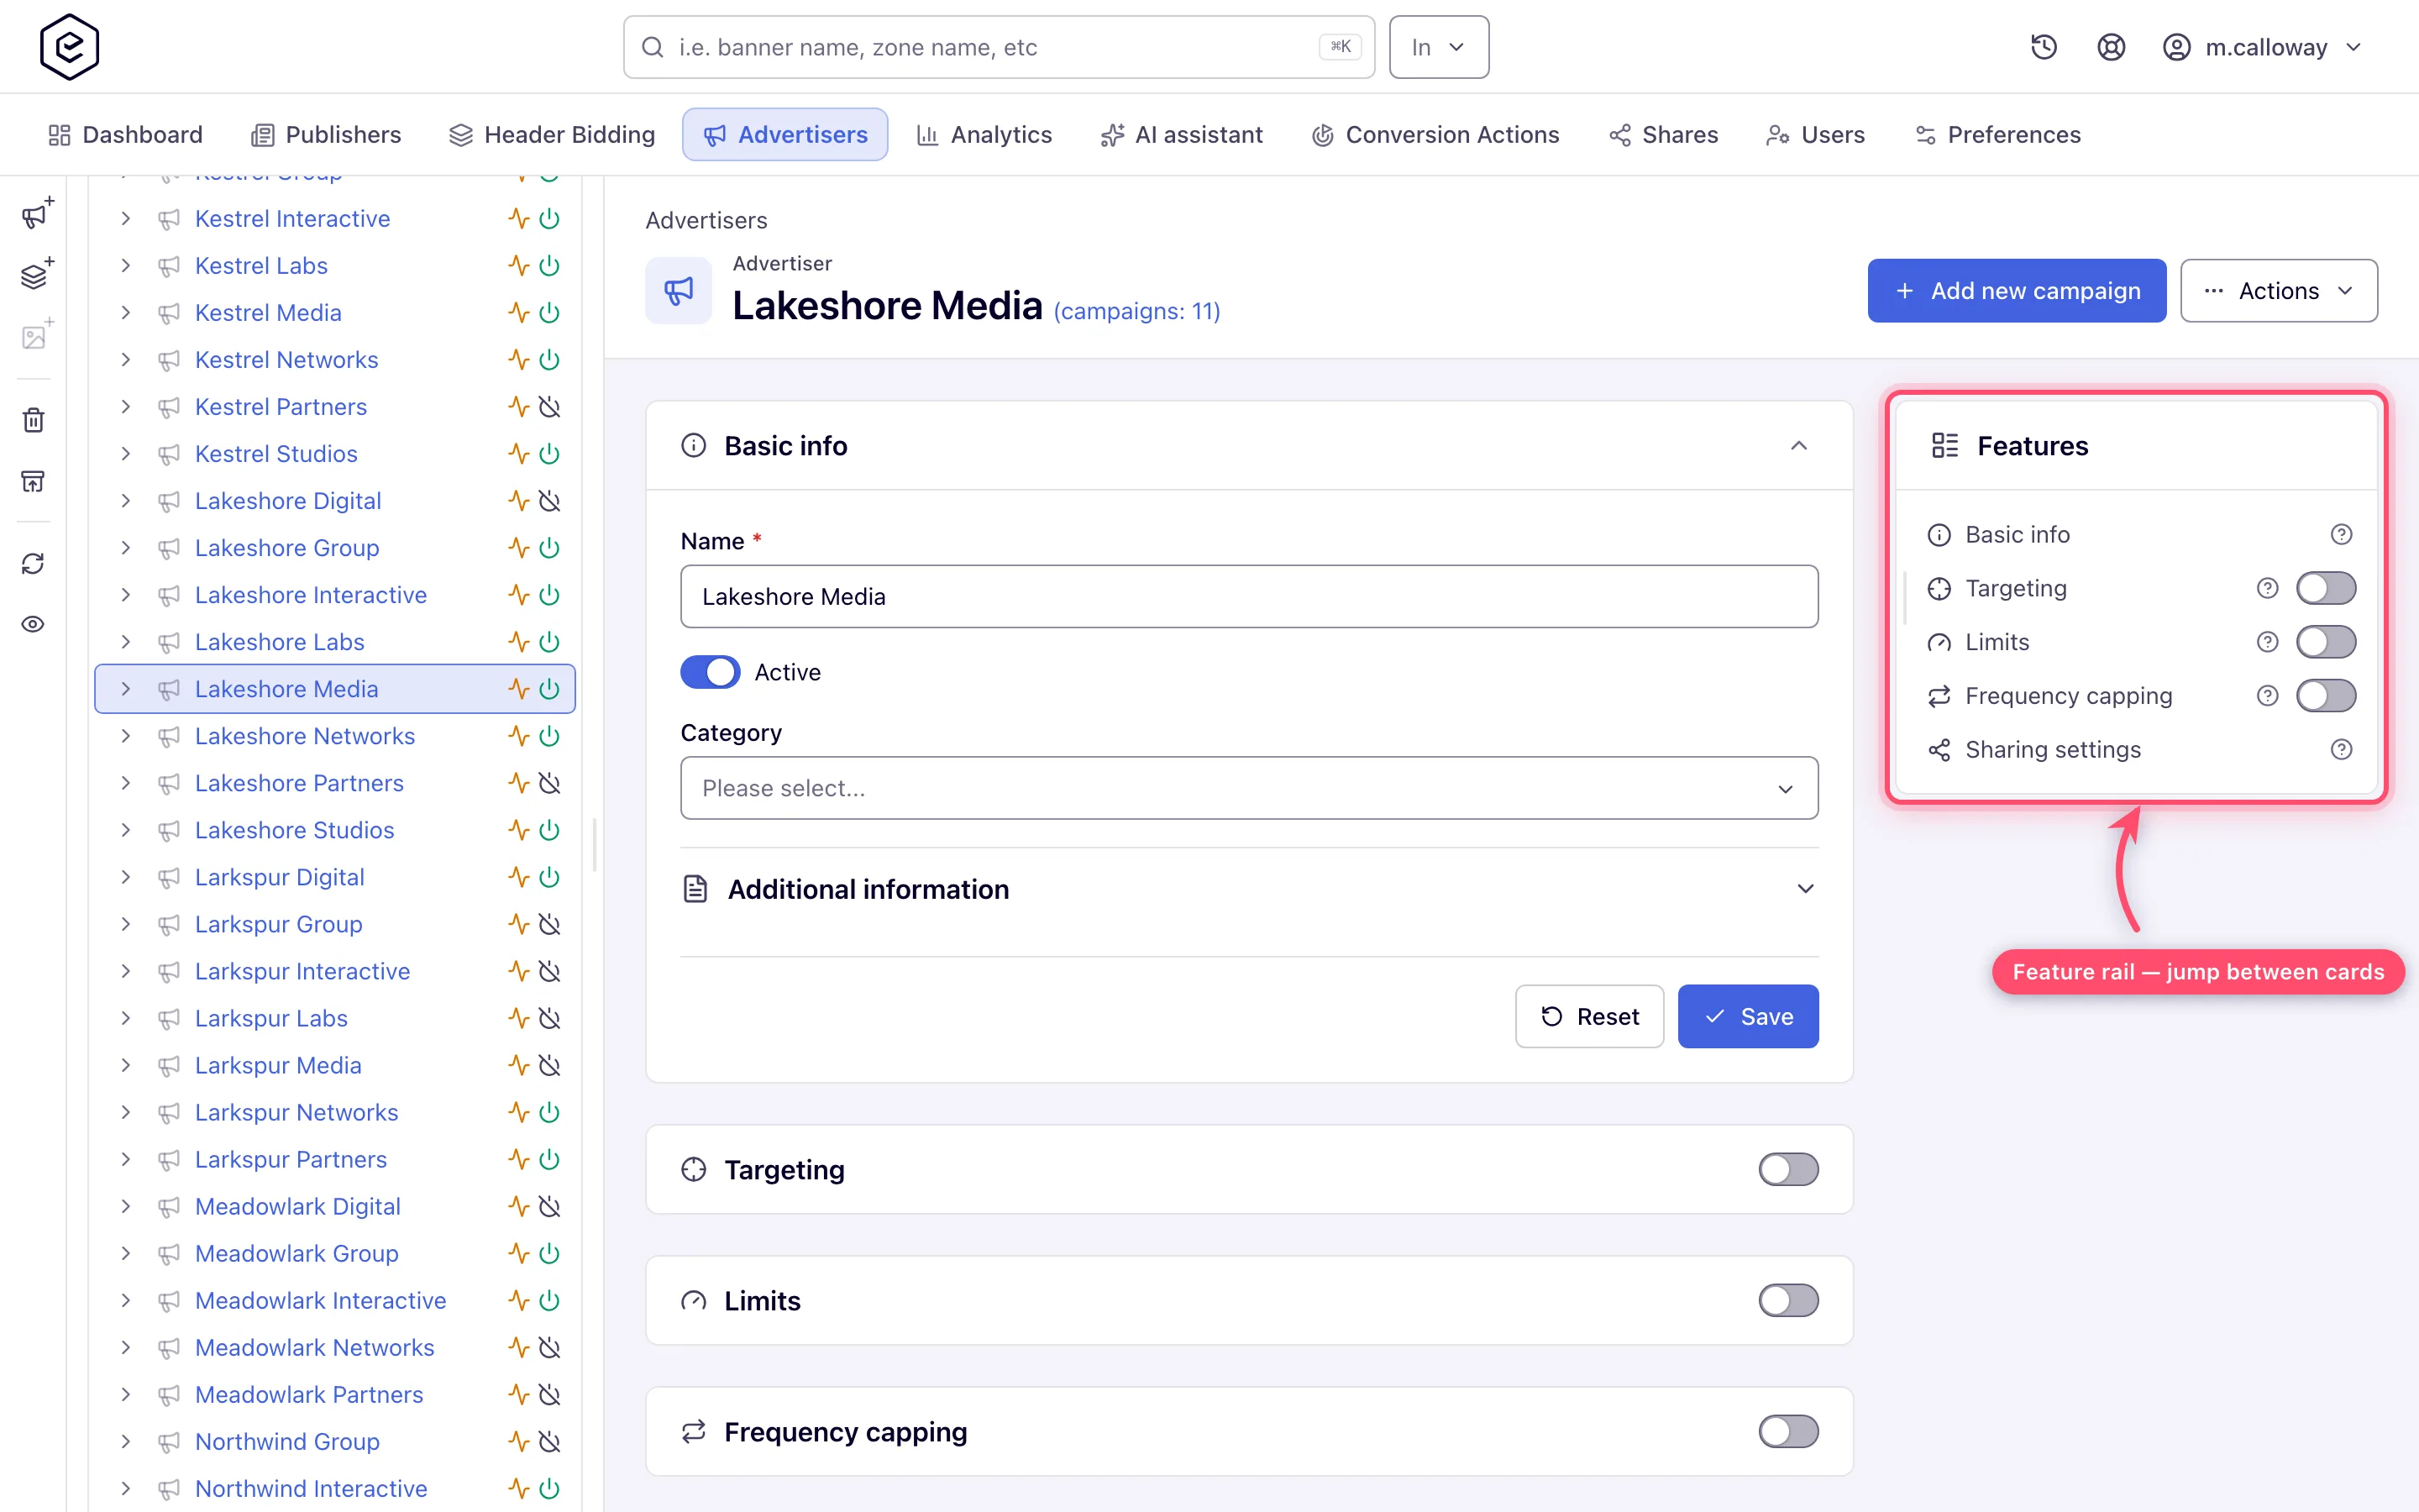Screen dimensions: 2419x1512
Task: Enable Limits toggle in Features panel
Action: (x=2325, y=642)
